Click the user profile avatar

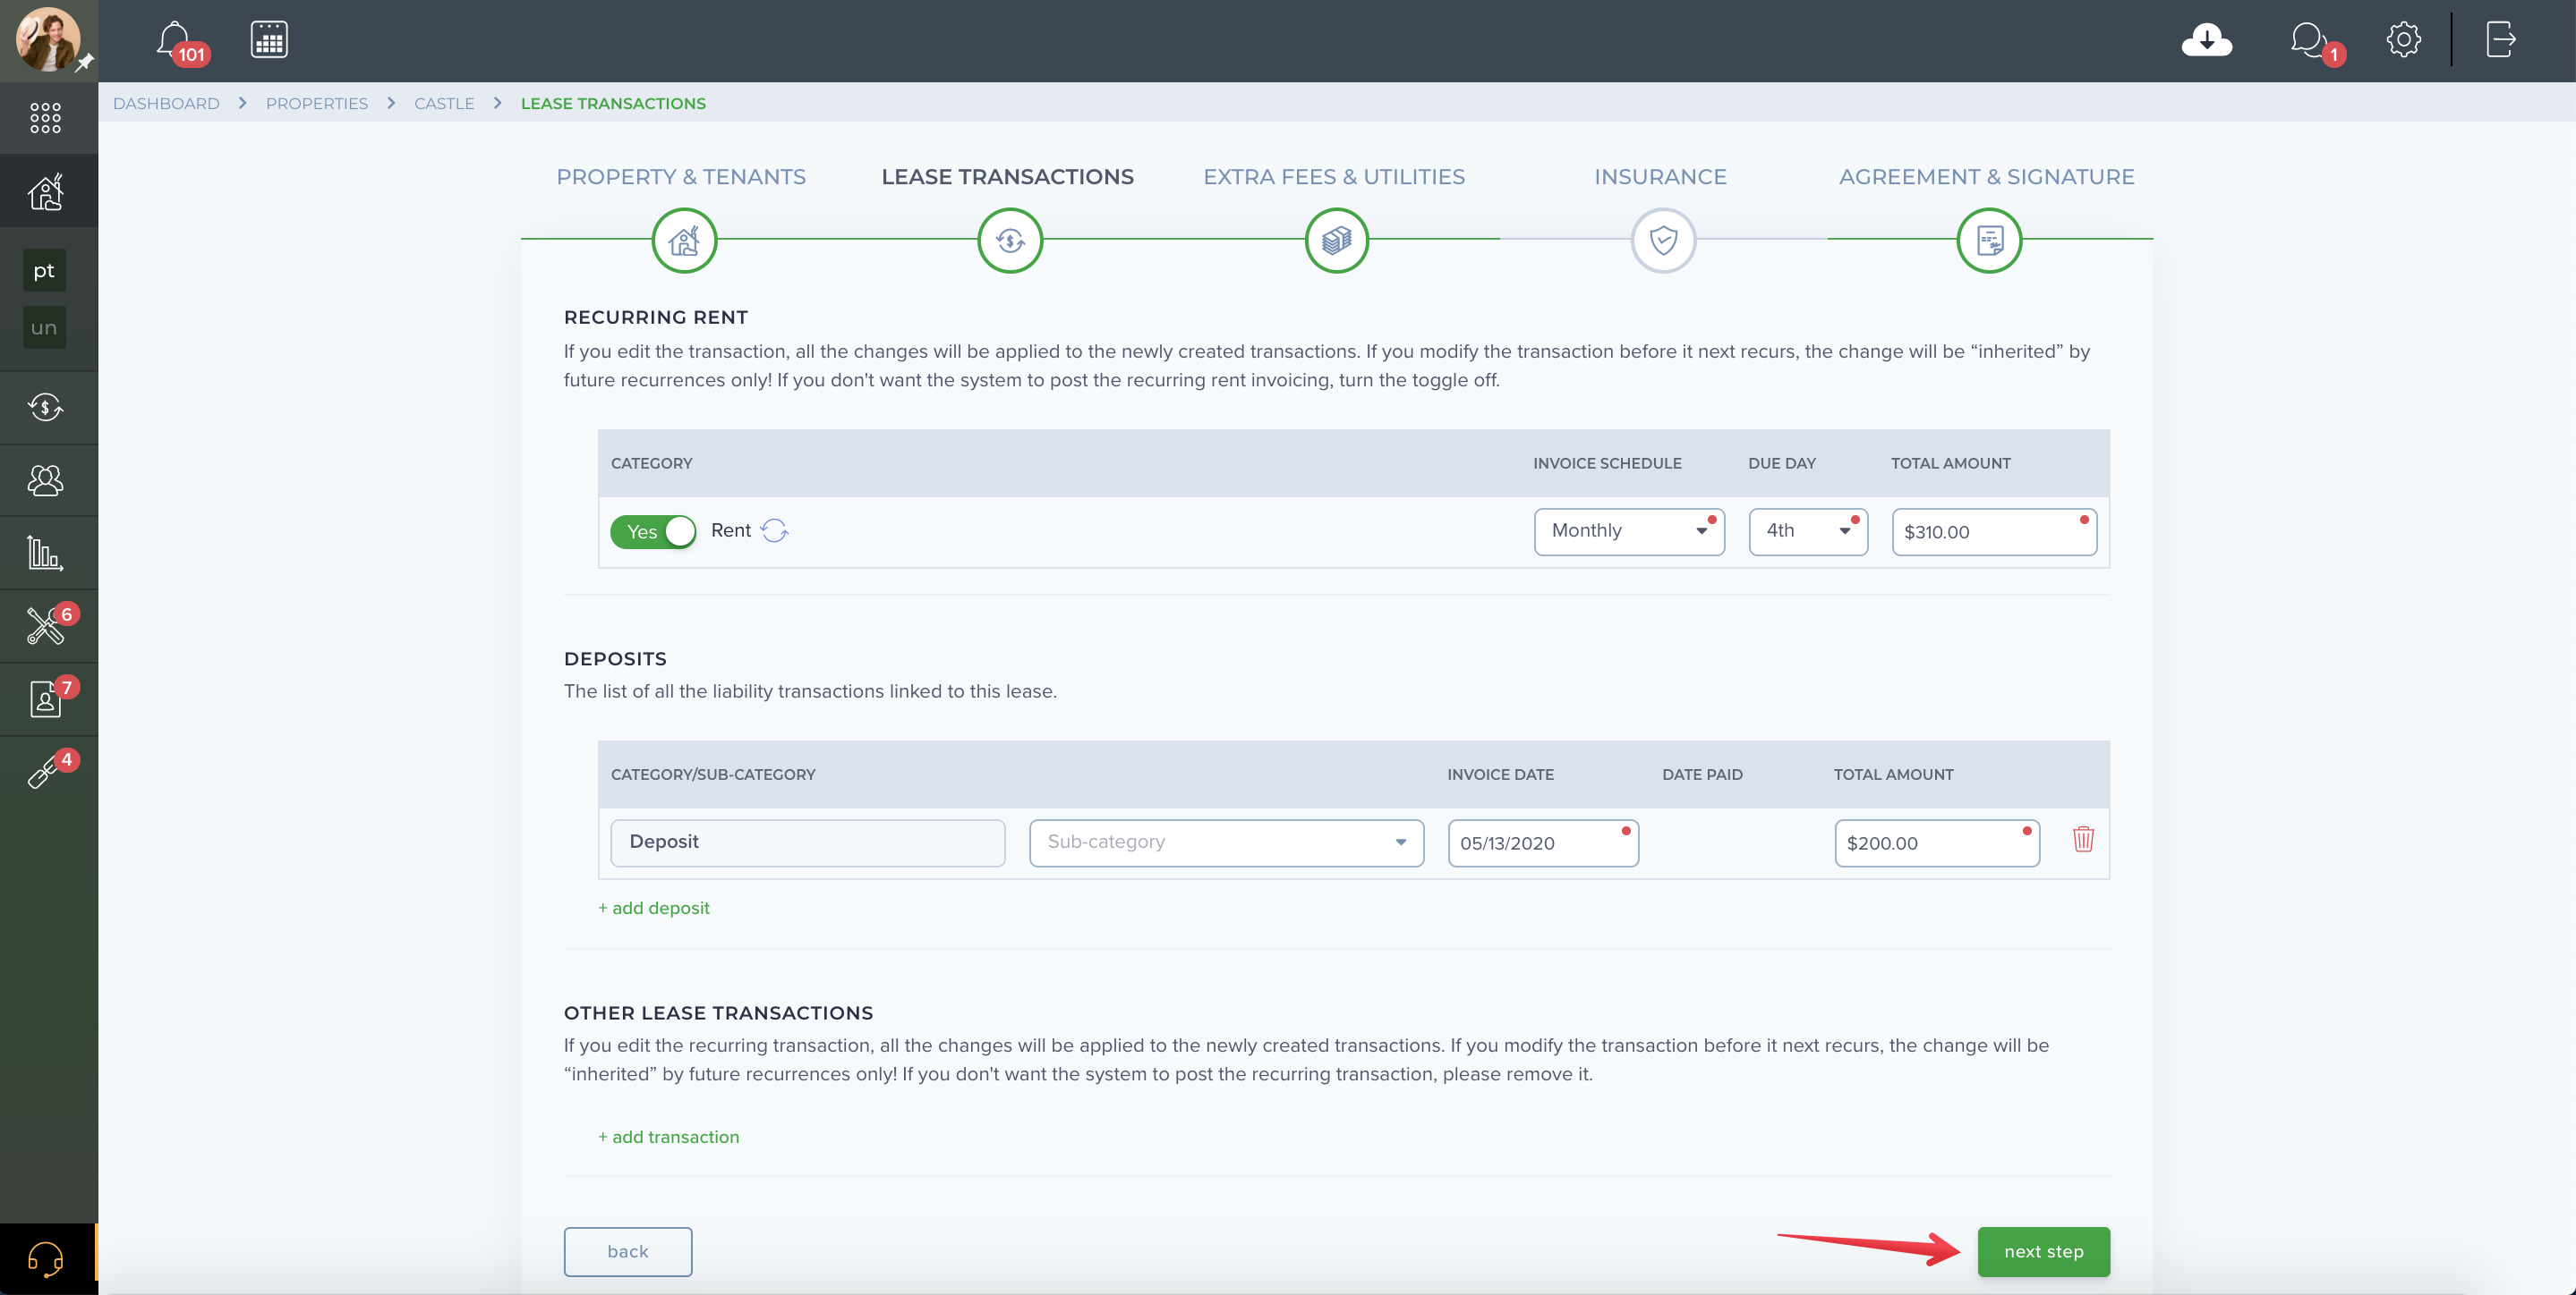click(x=47, y=40)
